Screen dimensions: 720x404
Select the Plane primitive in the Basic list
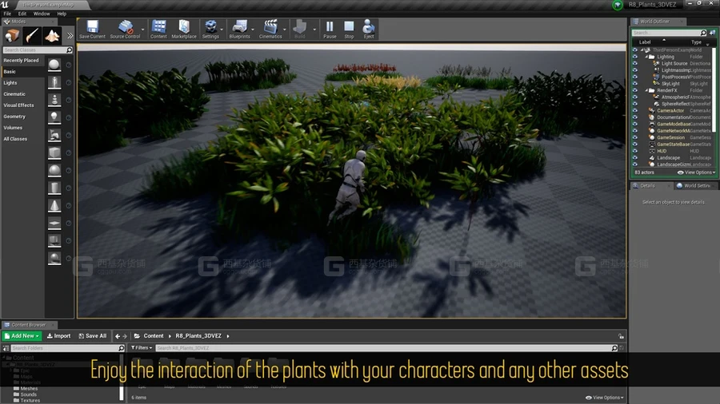pos(54,223)
